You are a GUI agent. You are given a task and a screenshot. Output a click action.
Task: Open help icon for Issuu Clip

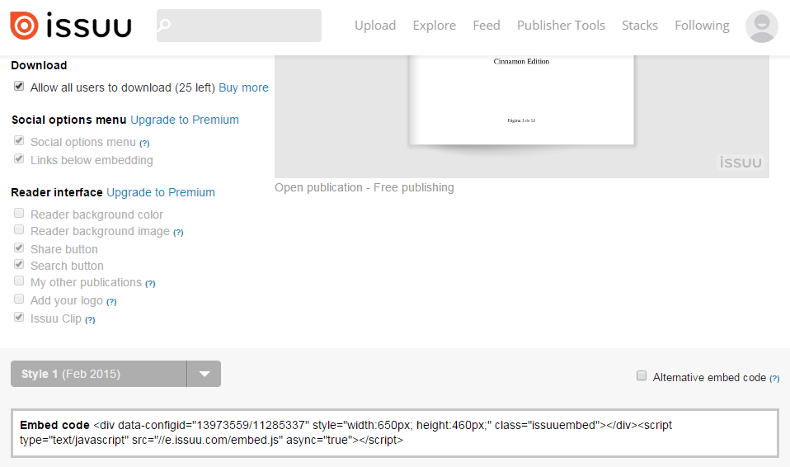[90, 320]
